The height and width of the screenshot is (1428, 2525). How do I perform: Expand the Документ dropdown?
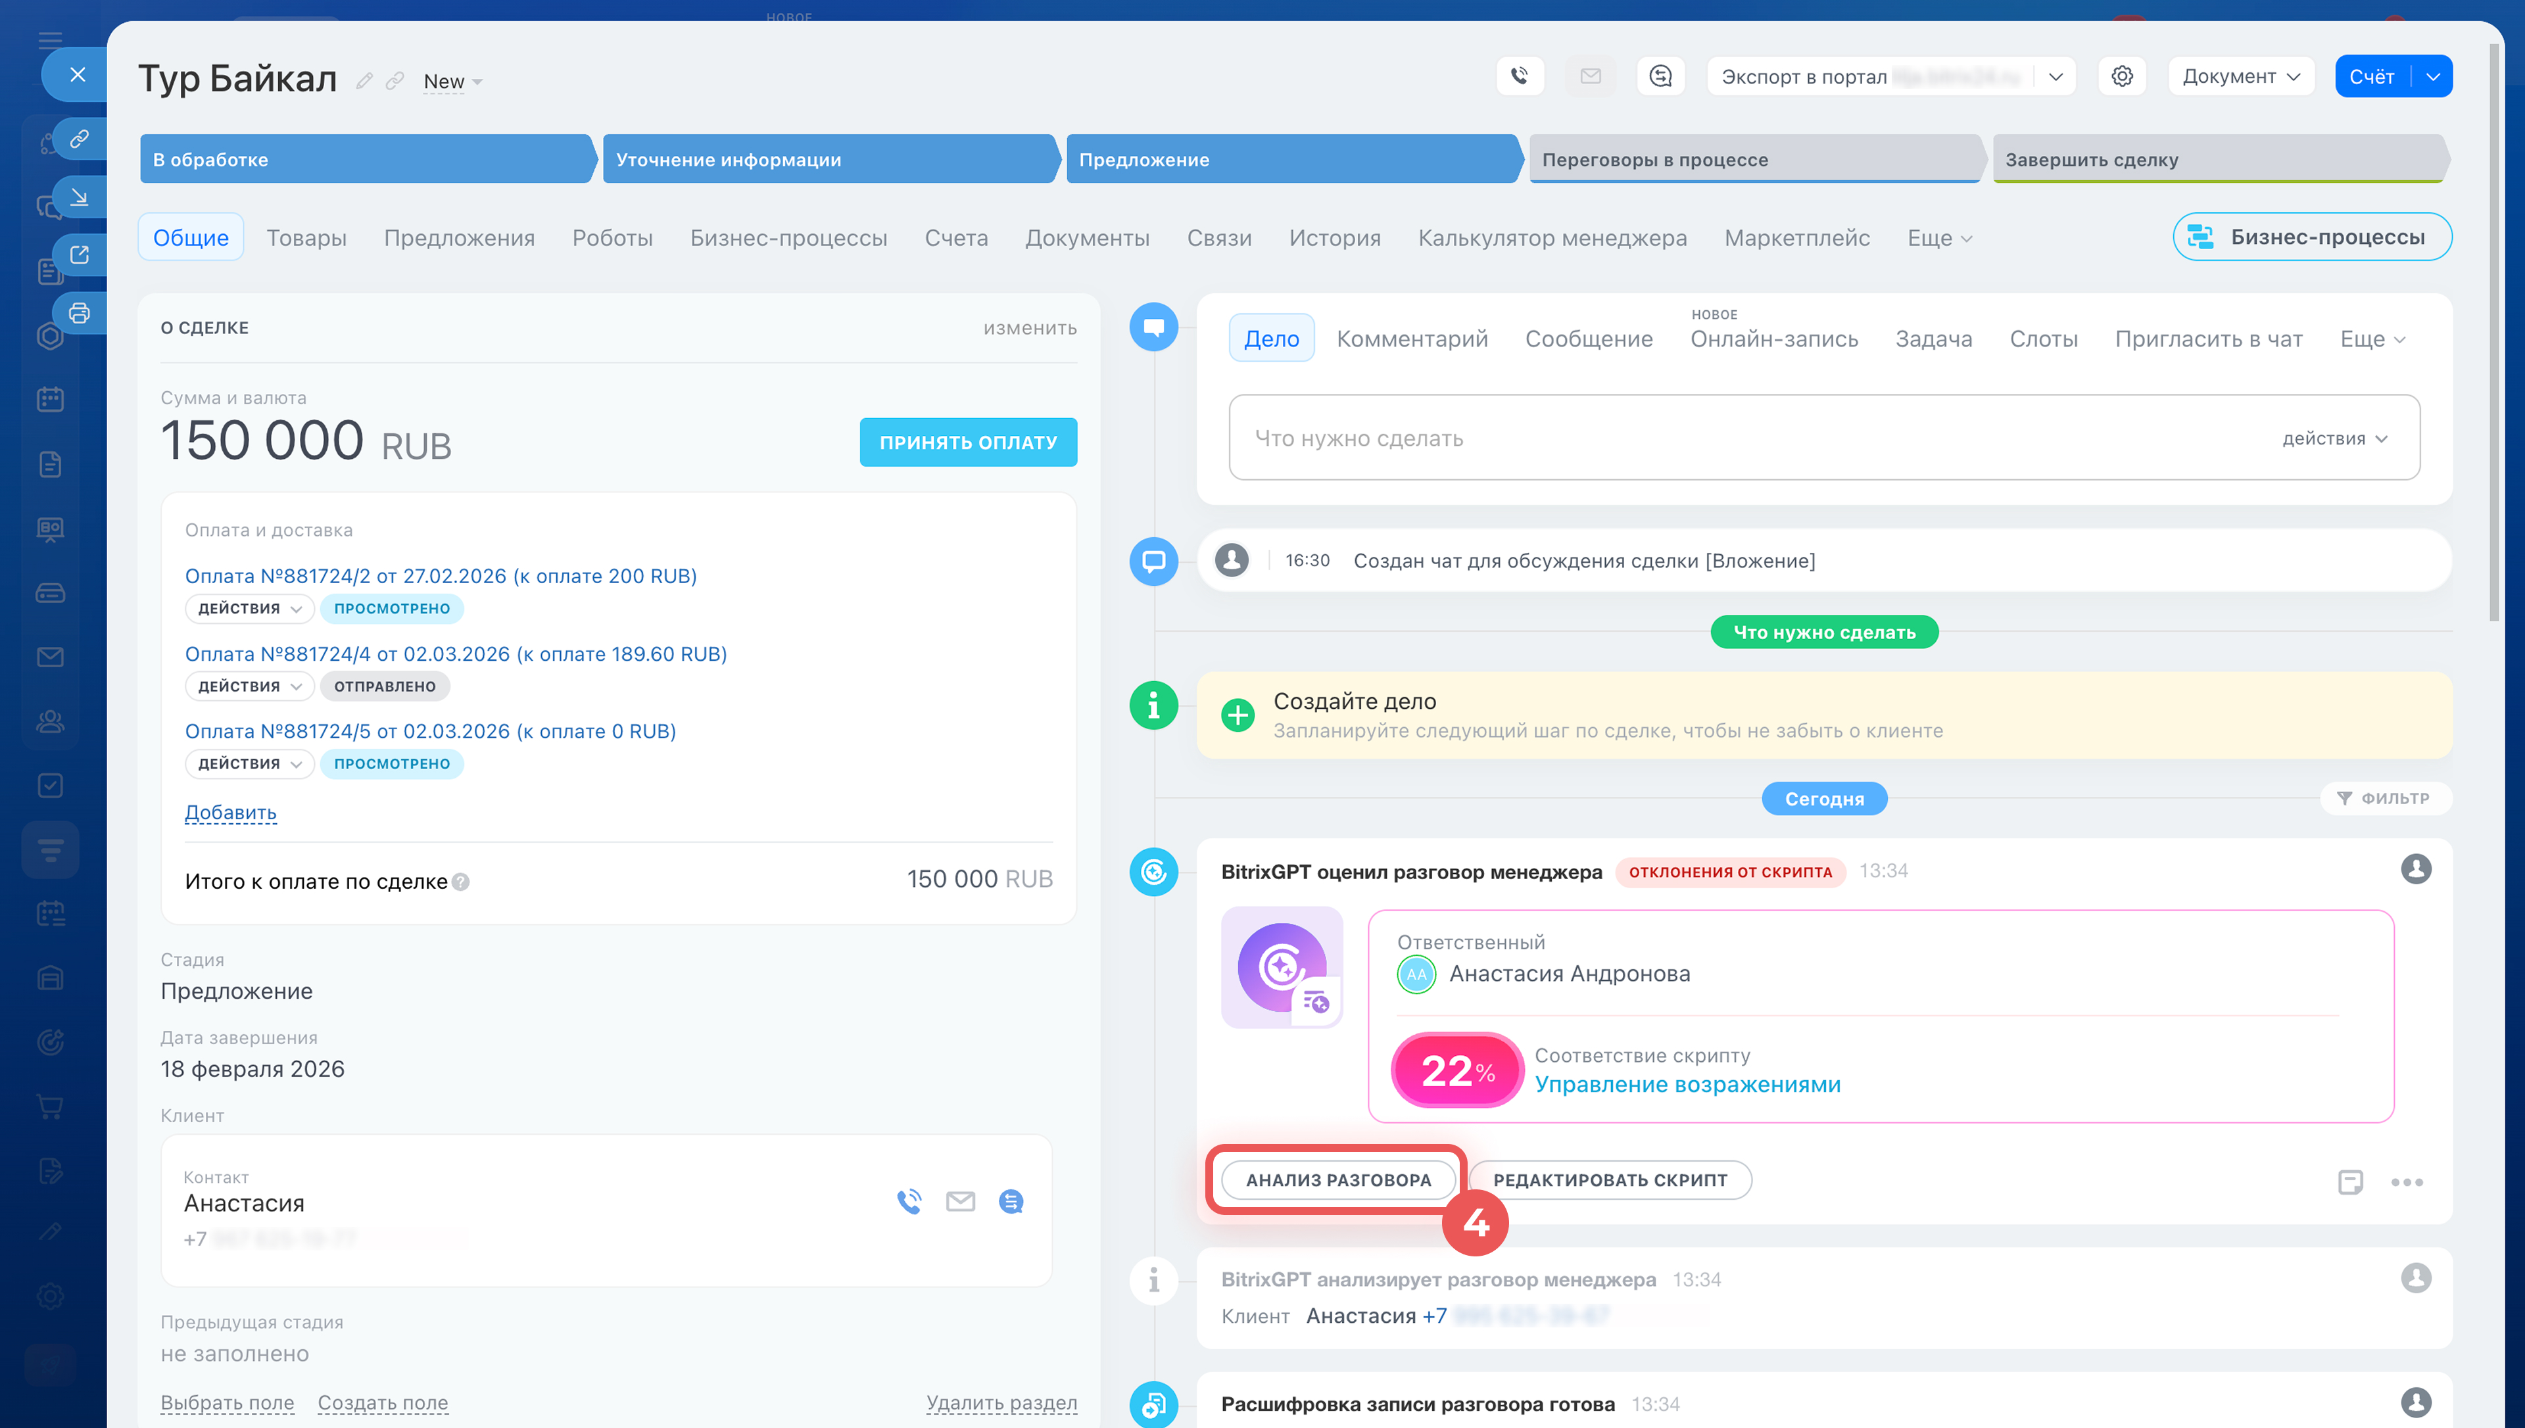2241,76
